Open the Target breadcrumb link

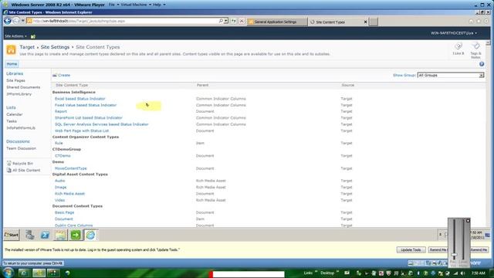[27, 47]
